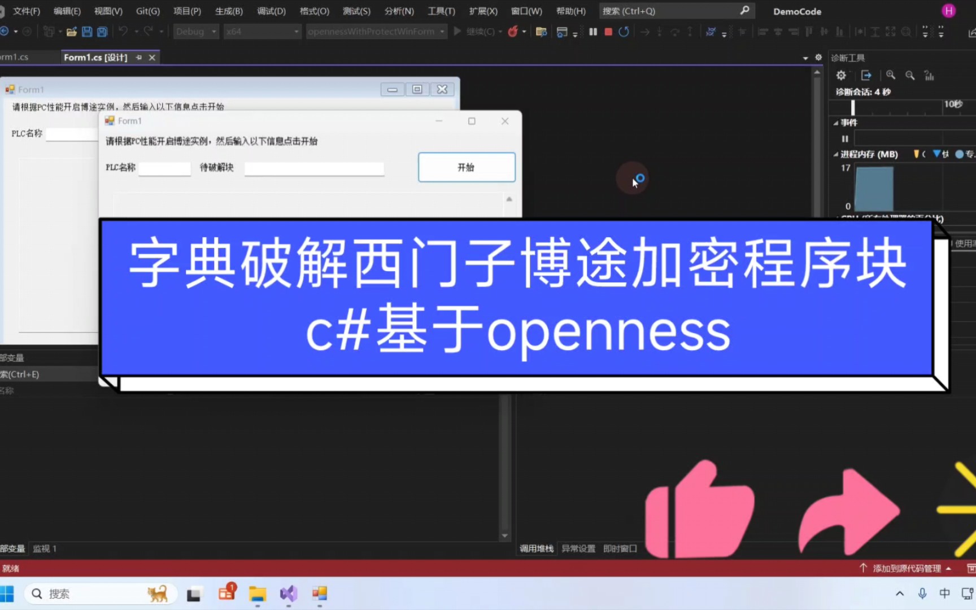Open the opennessWithProtectWinForm startup project dropdown
This screenshot has height=610, width=976.
pyautogui.click(x=377, y=32)
